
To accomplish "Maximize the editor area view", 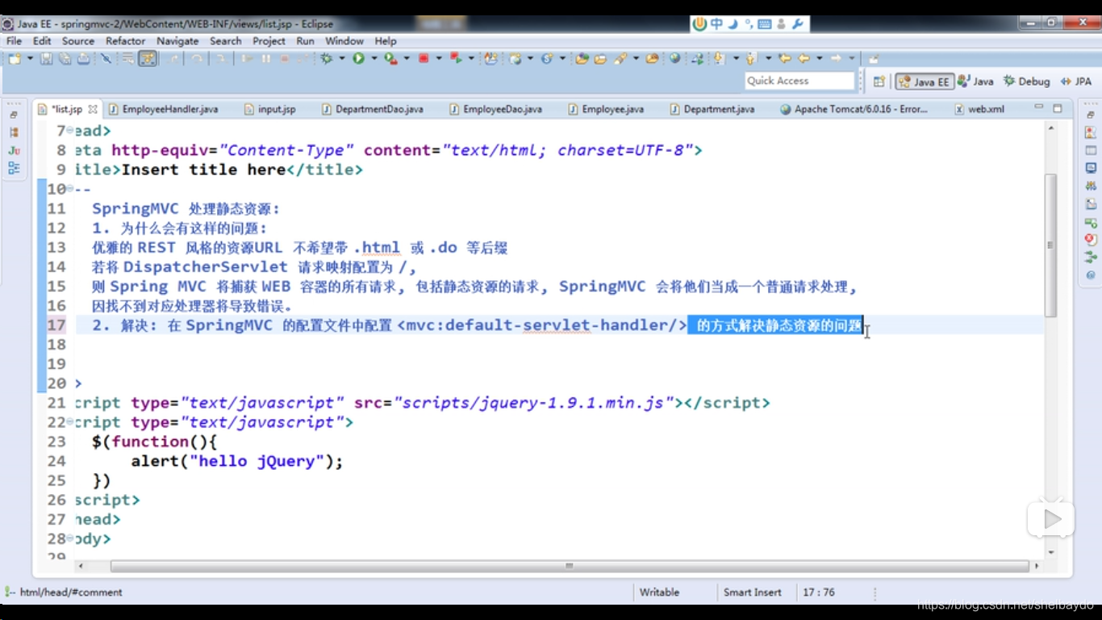I will (1057, 108).
